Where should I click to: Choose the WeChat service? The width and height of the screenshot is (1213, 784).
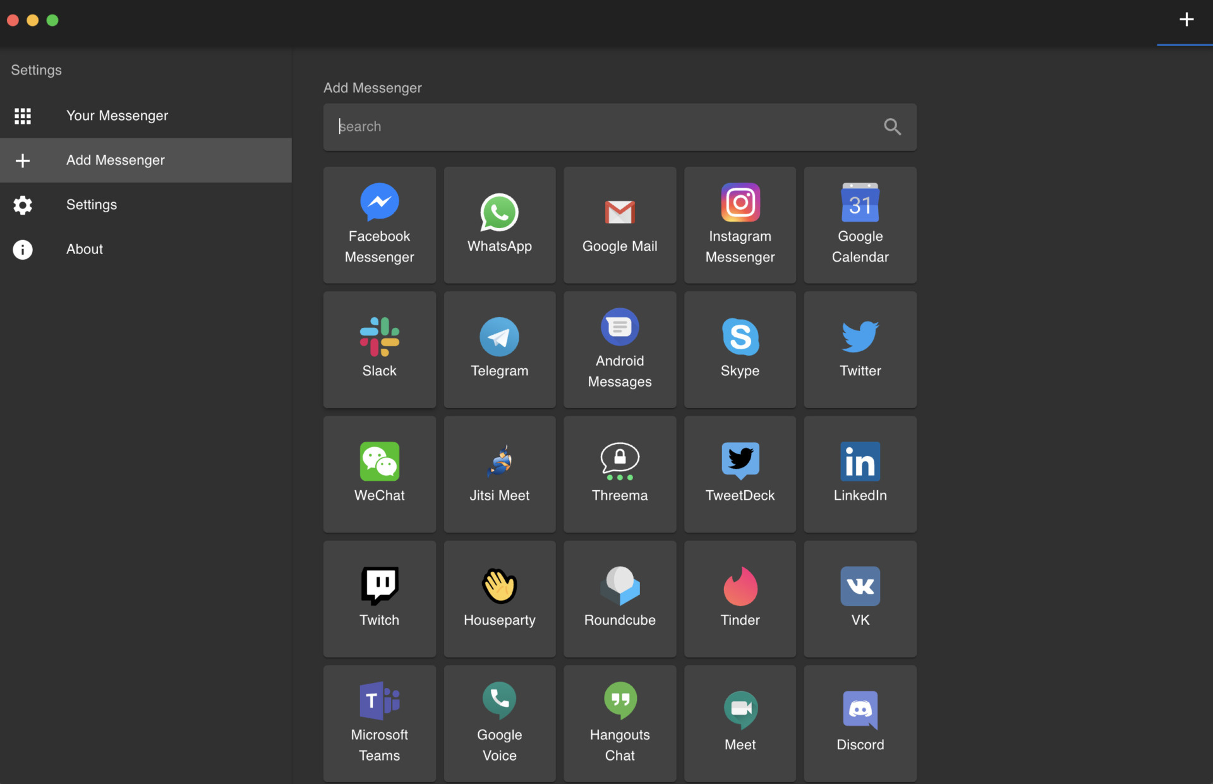[379, 474]
